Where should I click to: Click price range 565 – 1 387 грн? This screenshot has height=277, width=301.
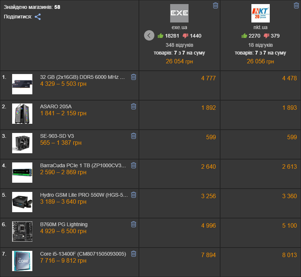(61, 143)
